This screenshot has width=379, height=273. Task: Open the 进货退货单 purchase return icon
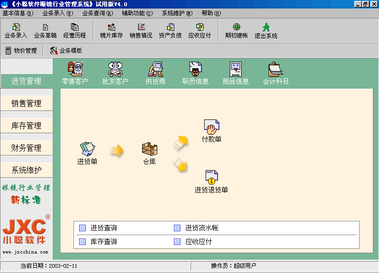[211, 178]
